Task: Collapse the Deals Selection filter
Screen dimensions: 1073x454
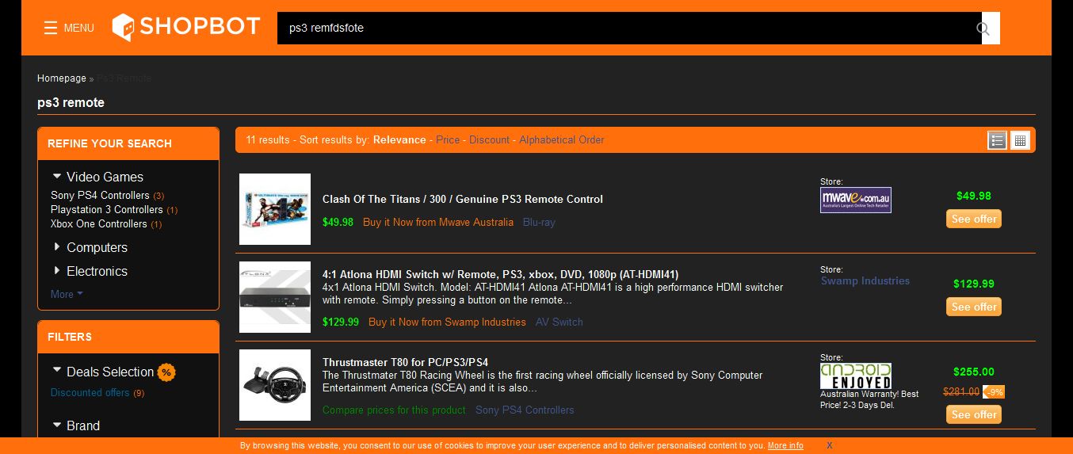Action: [x=103, y=372]
